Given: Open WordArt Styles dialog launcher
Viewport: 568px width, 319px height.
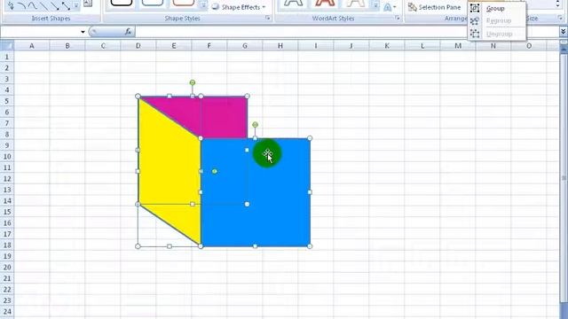Looking at the screenshot, I should pos(397,18).
